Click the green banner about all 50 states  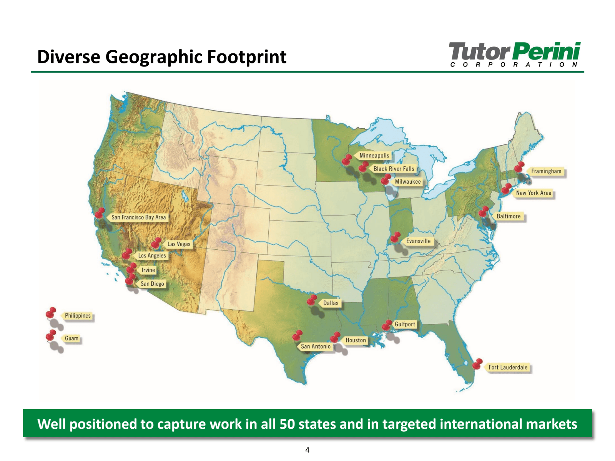click(307, 423)
